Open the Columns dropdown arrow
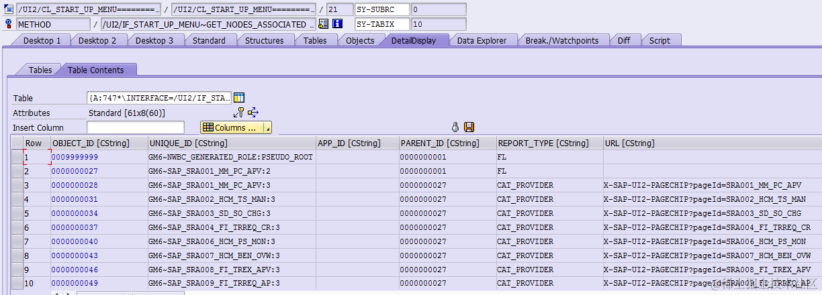 (267, 127)
